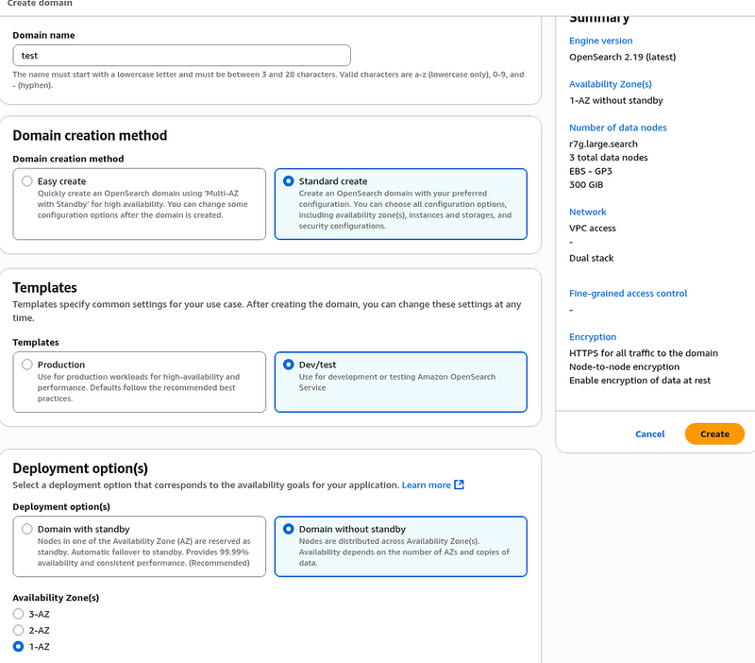Pick the 3-AZ availability zone option
This screenshot has height=663, width=755.
pyautogui.click(x=18, y=614)
